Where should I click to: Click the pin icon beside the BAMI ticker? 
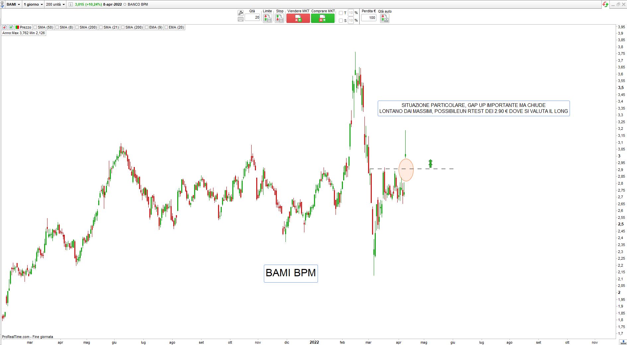tap(3, 5)
